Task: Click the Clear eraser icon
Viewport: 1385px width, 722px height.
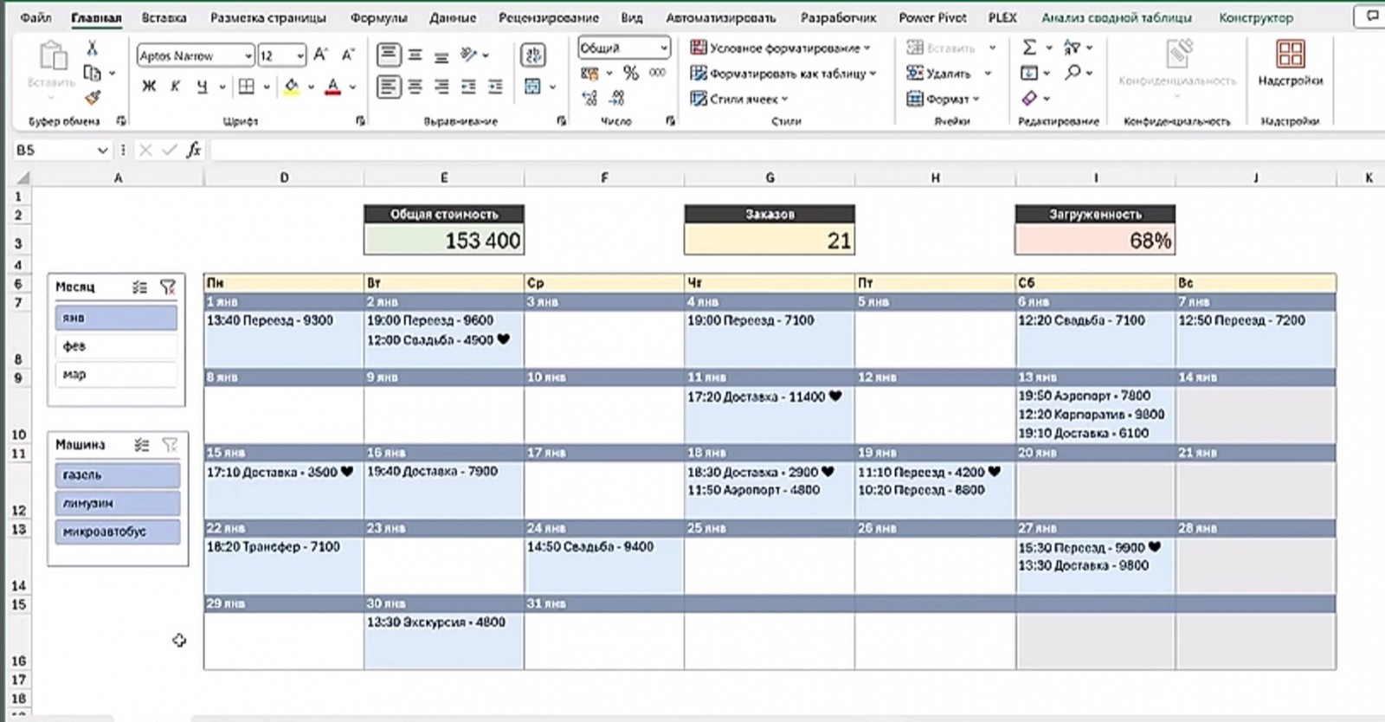Action: 1029,98
